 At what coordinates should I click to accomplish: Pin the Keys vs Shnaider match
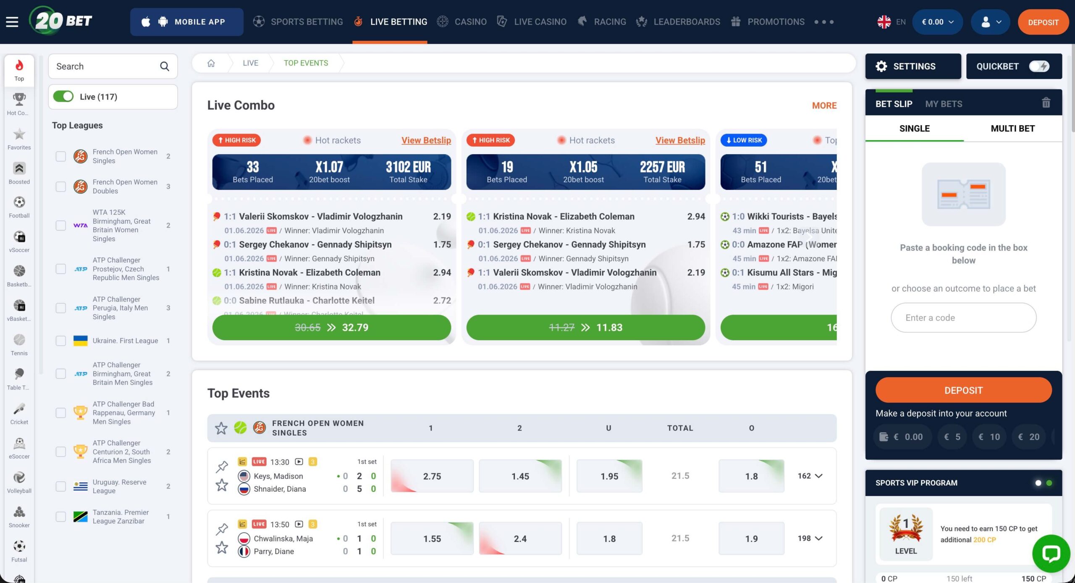(x=222, y=466)
